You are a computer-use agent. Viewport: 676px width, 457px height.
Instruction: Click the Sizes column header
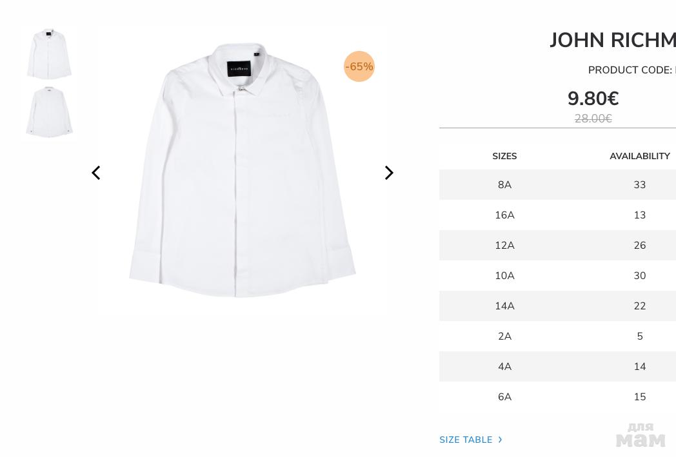(x=504, y=157)
